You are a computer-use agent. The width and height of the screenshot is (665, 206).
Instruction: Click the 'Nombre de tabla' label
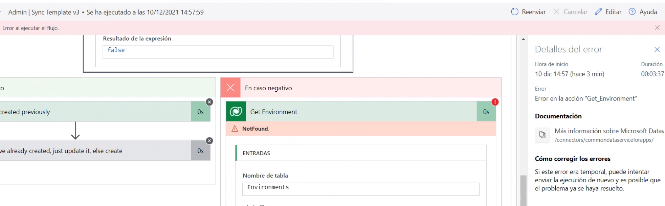click(265, 176)
